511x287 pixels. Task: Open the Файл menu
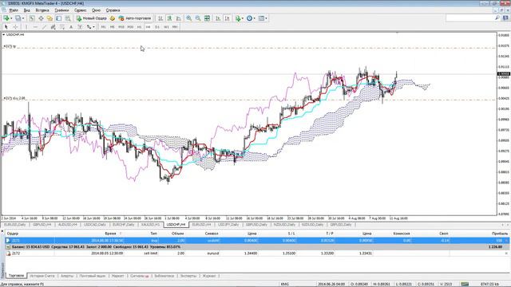(x=14, y=10)
